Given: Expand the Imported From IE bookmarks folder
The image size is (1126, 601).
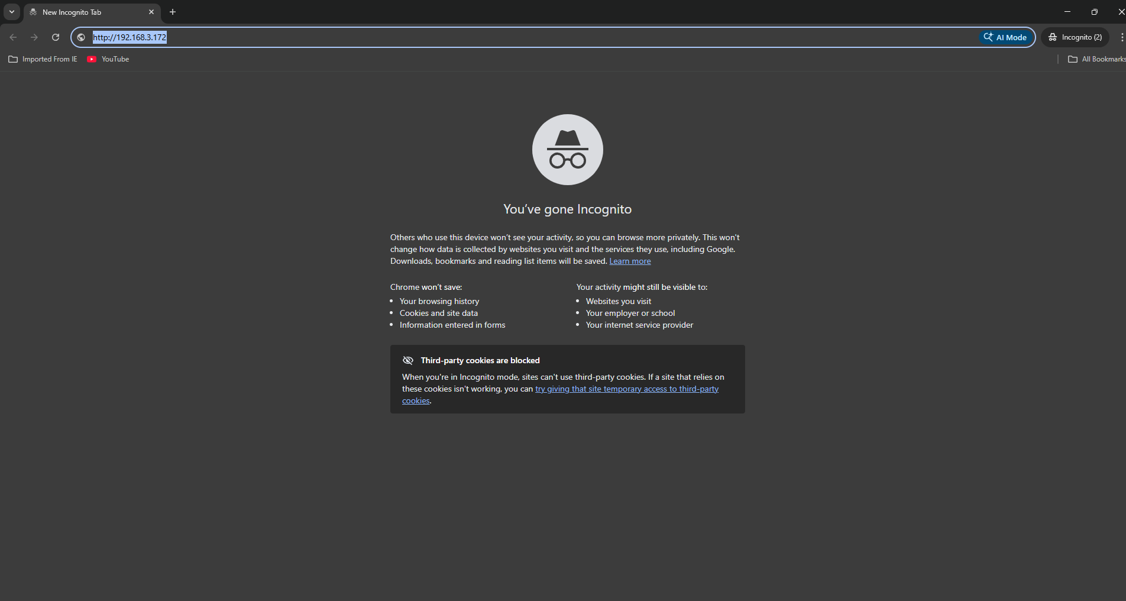Looking at the screenshot, I should pos(43,59).
